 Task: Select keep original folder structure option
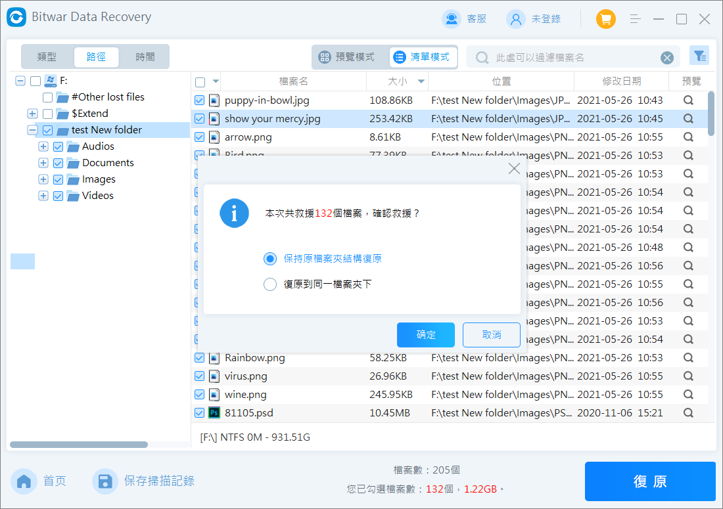[x=270, y=259]
